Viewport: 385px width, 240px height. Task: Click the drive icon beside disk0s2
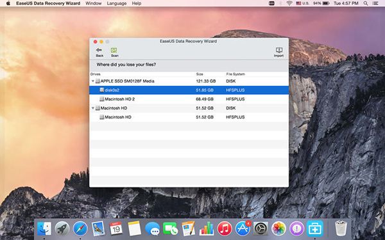(x=102, y=90)
